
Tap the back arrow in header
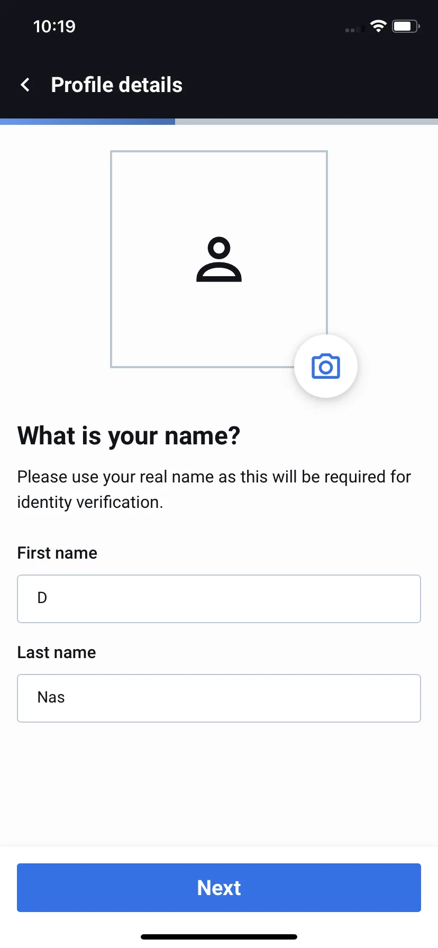25,85
